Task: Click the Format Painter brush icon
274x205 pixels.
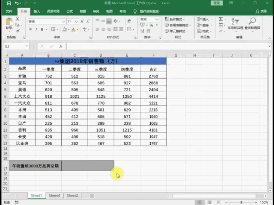Action: click(18, 31)
